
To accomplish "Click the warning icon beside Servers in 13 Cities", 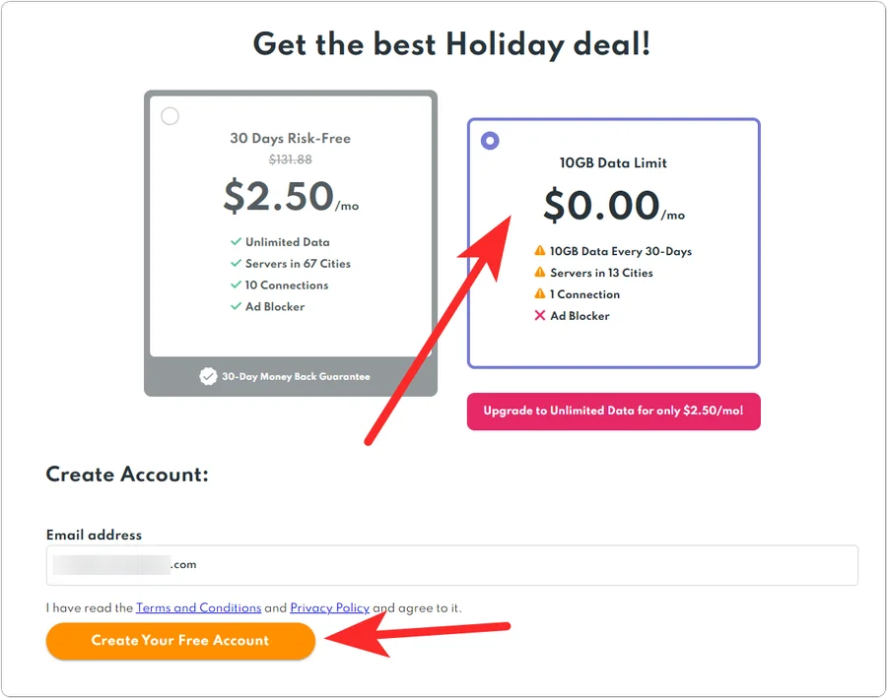I will pos(539,273).
